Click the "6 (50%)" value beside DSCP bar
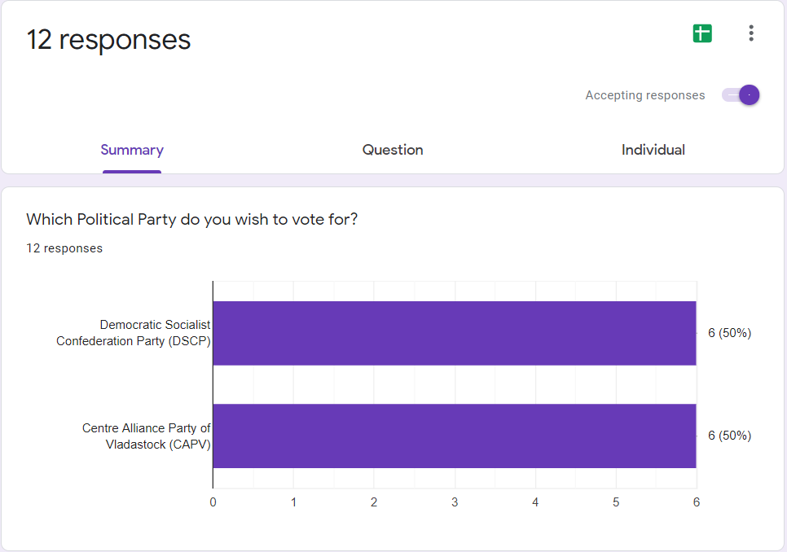Image resolution: width=787 pixels, height=552 pixels. pyautogui.click(x=729, y=333)
